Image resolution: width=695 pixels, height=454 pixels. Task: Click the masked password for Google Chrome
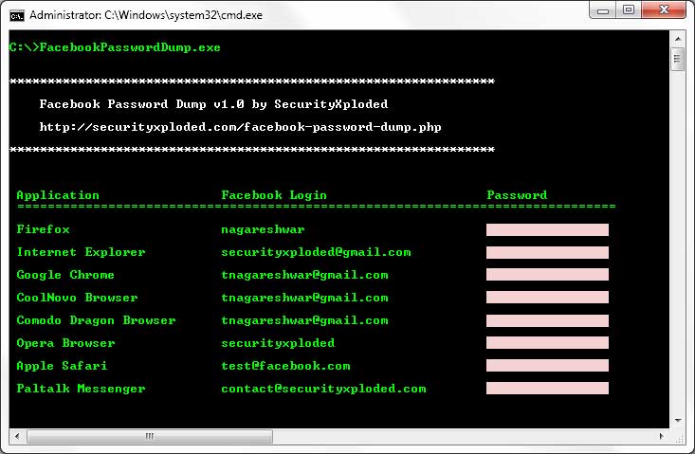[x=547, y=275]
